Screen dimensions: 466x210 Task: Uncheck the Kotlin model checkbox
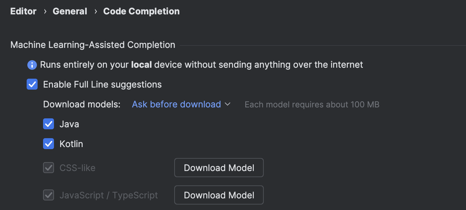tap(49, 144)
